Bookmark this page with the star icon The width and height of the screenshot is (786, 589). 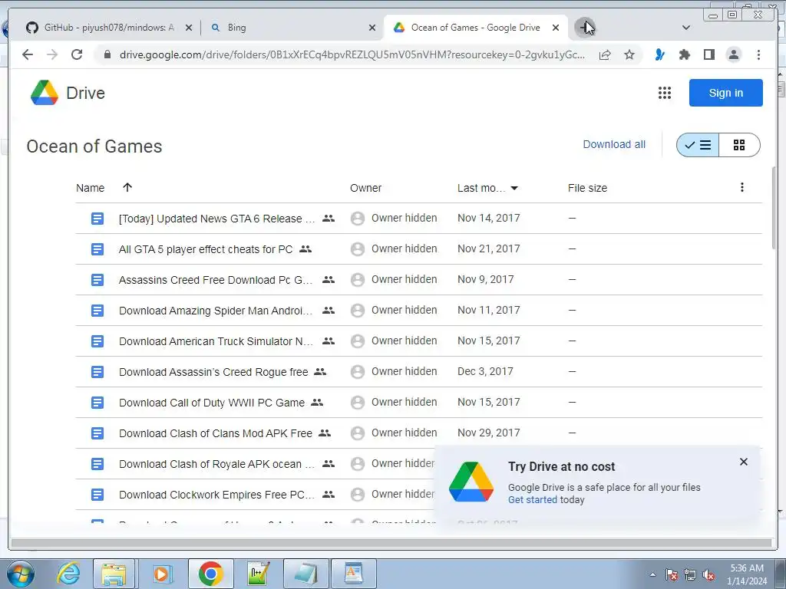coord(629,54)
